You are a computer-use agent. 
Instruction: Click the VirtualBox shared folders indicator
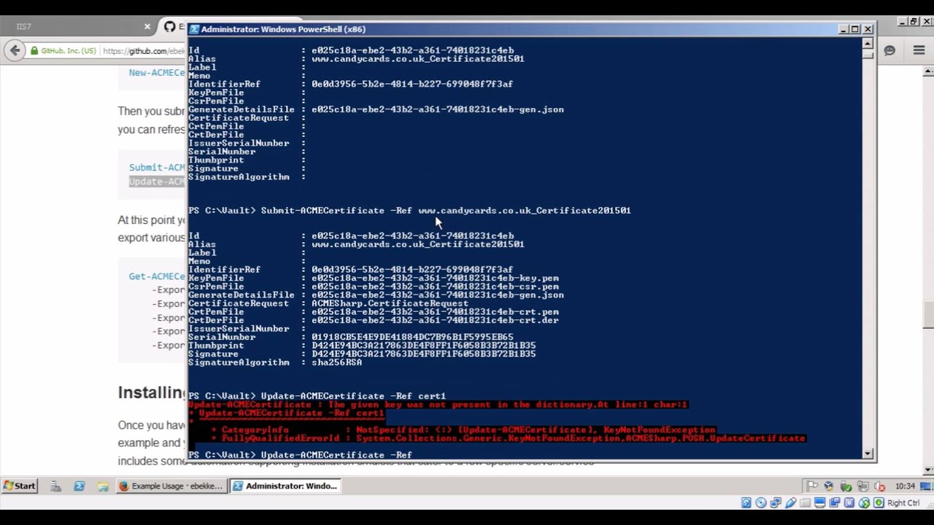pos(806,502)
